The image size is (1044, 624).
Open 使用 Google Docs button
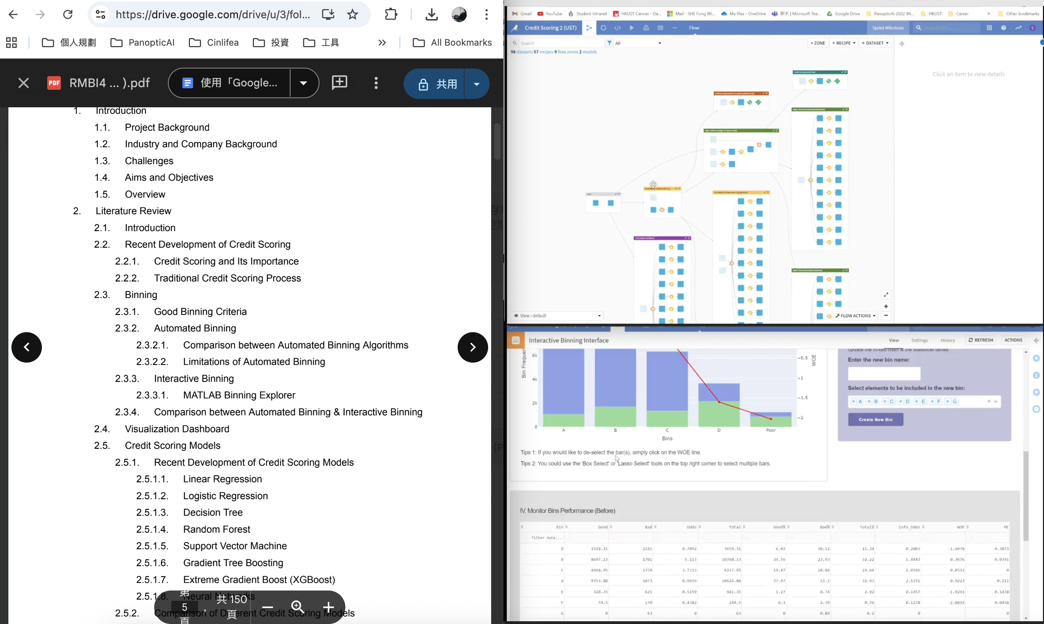coord(230,83)
